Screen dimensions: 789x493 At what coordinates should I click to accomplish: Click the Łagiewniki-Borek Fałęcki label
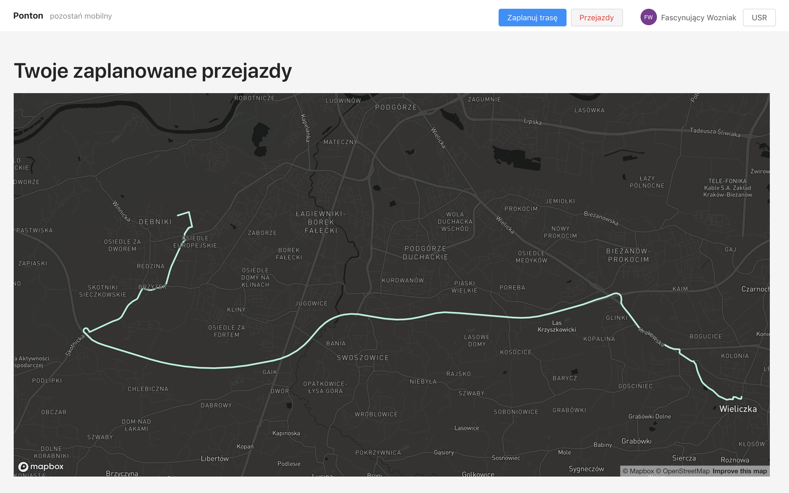321,222
